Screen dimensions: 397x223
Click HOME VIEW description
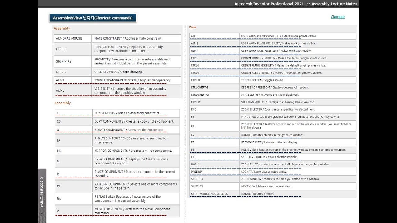pos(298,150)
